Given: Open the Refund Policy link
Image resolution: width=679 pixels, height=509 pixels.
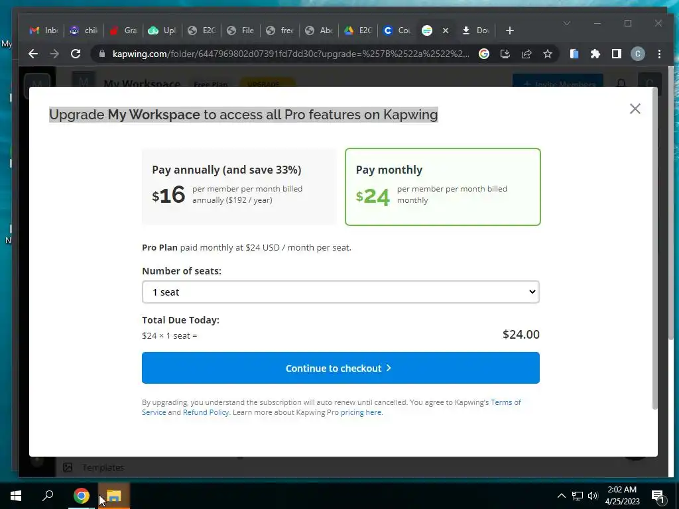Looking at the screenshot, I should [x=206, y=412].
